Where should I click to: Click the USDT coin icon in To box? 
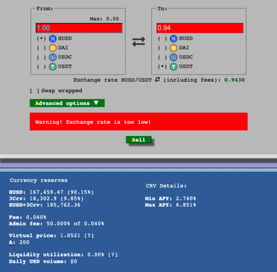(x=174, y=67)
